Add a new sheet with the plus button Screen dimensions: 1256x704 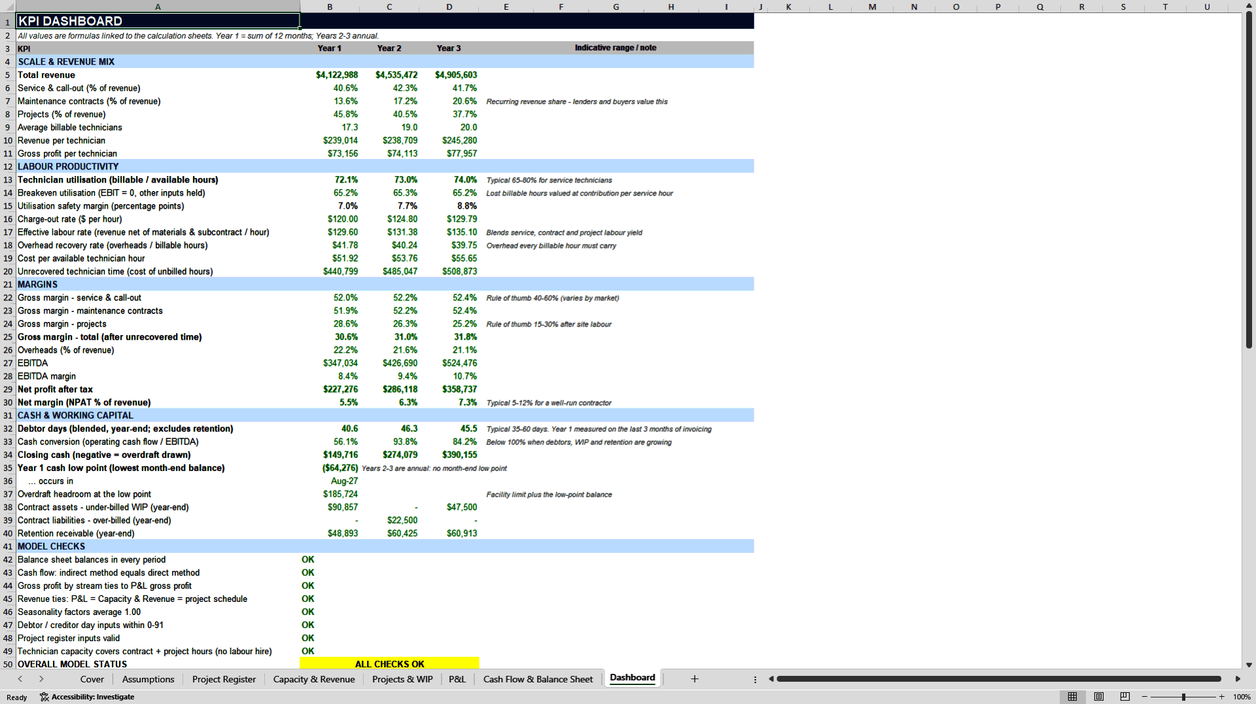tap(695, 679)
